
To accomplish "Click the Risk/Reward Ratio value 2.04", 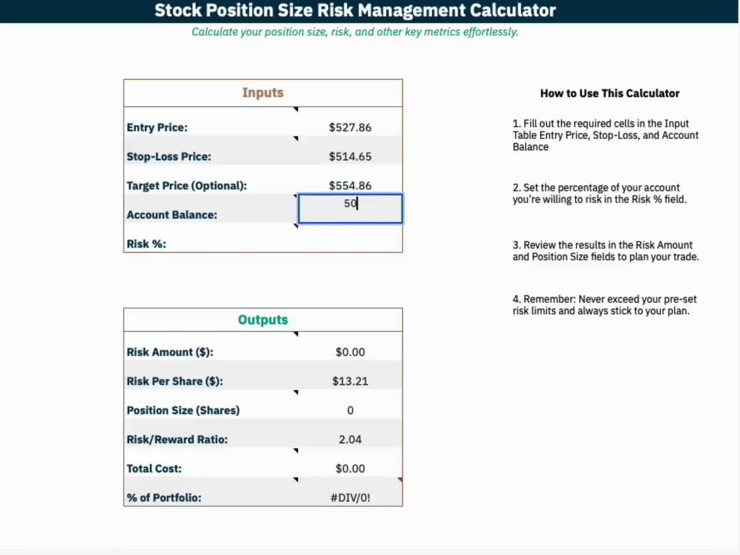I will click(350, 439).
